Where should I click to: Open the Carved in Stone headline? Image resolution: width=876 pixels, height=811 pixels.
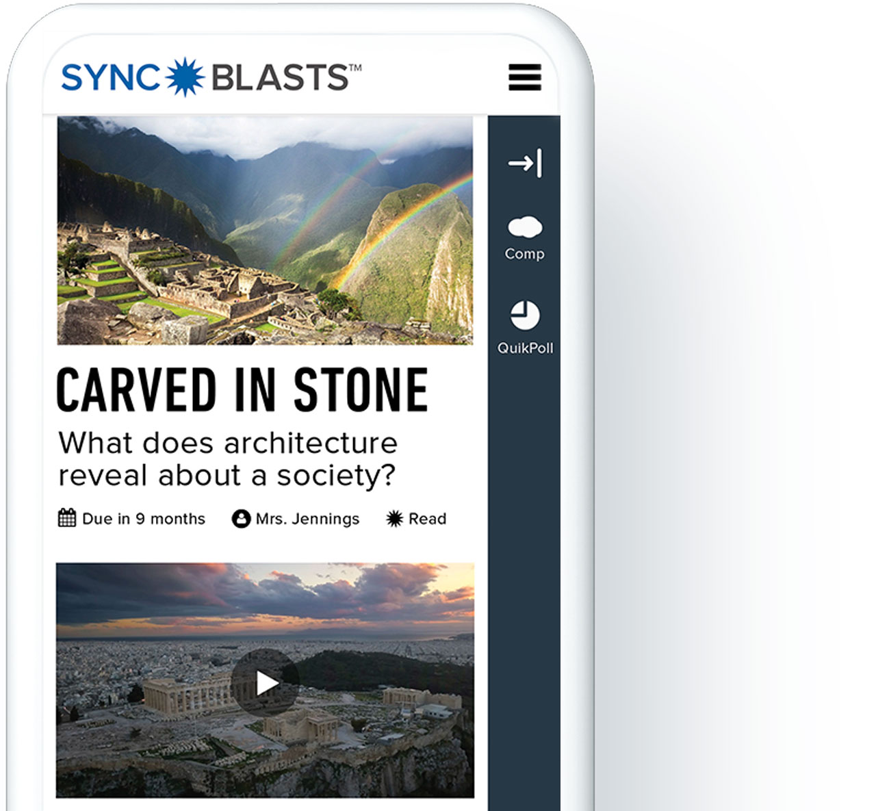(x=242, y=389)
